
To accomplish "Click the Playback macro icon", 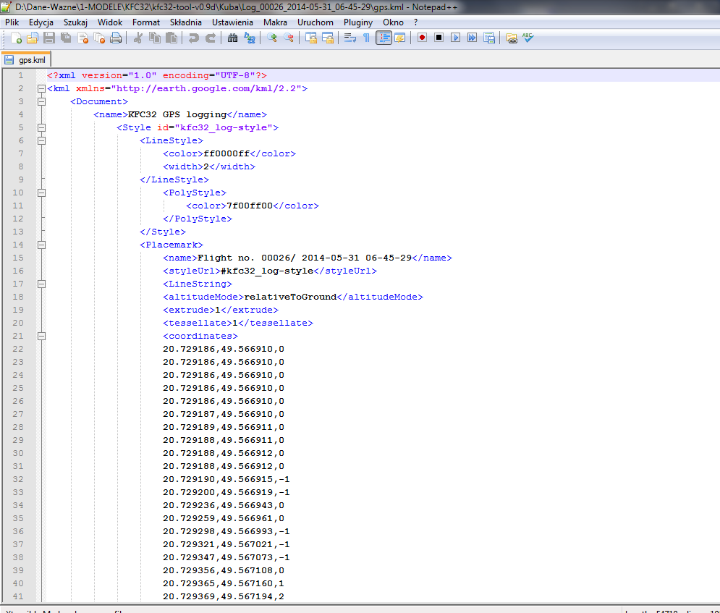I will [x=455, y=38].
